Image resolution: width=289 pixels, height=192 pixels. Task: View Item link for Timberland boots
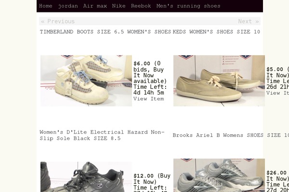point(149,99)
